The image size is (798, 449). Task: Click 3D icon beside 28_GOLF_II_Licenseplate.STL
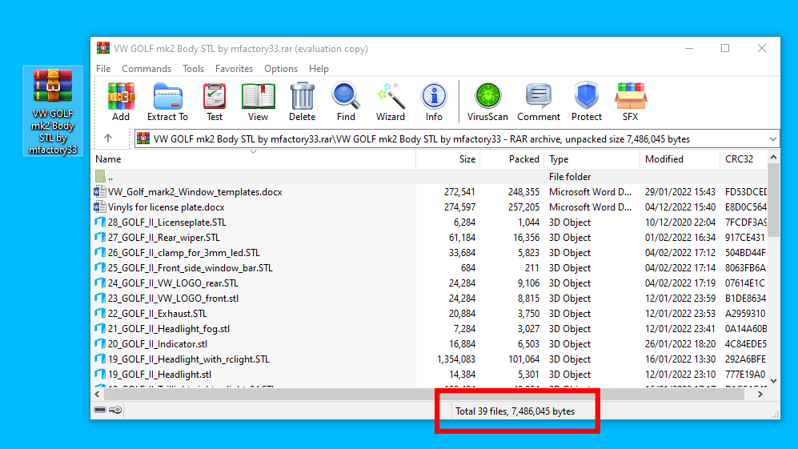coord(100,222)
